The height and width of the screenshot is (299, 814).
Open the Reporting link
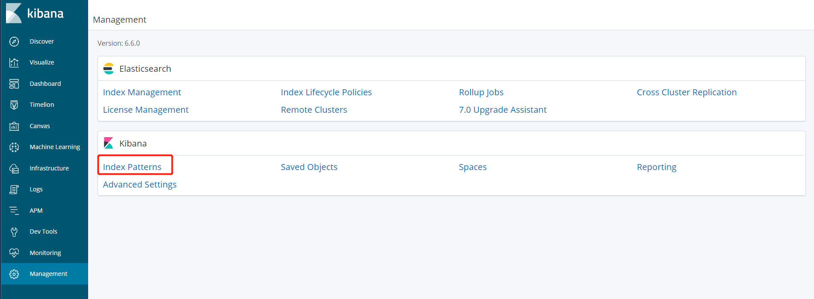657,167
